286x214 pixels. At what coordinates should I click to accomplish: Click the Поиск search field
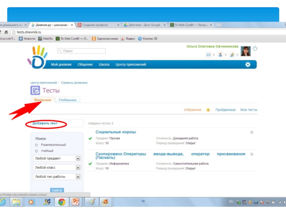82,51
